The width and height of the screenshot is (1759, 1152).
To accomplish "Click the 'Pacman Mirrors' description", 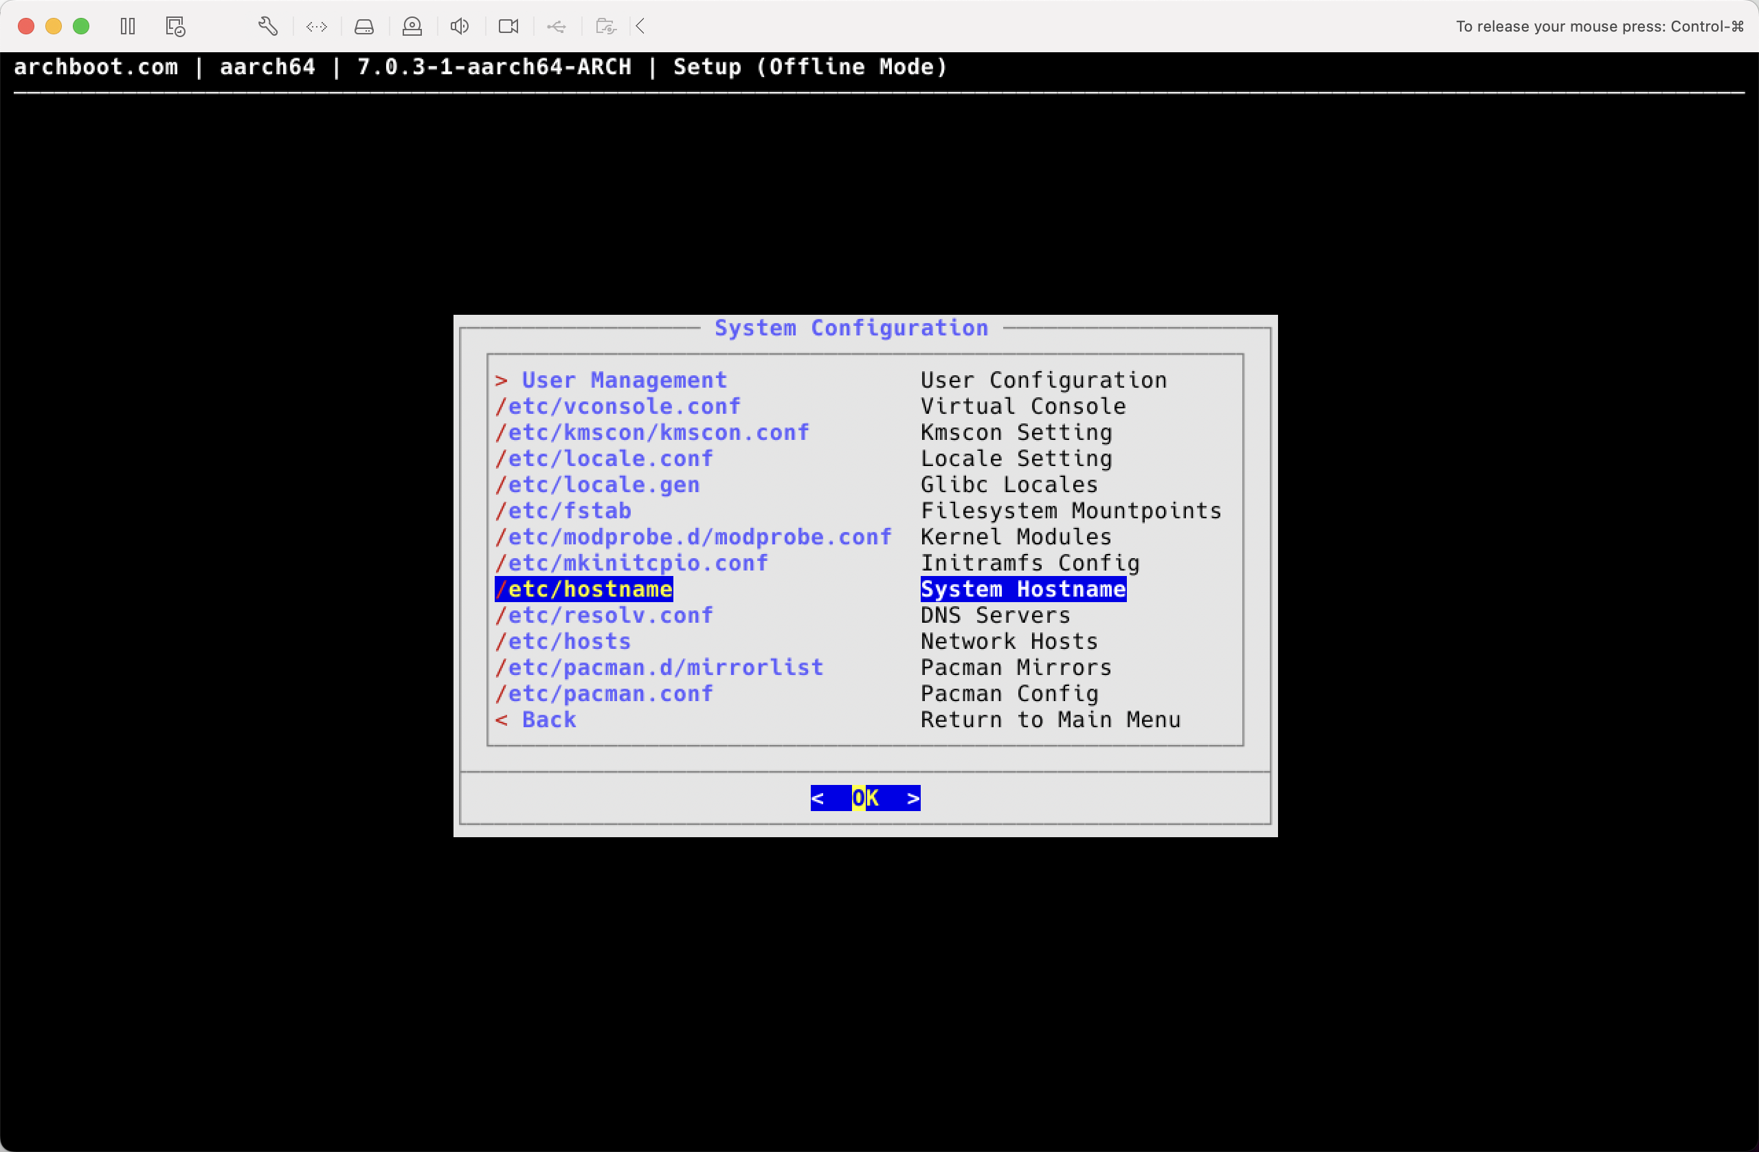I will click(1016, 667).
